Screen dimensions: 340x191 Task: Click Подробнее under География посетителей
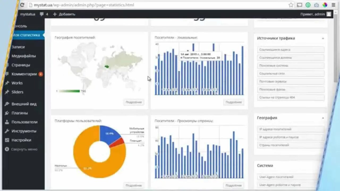point(134,102)
